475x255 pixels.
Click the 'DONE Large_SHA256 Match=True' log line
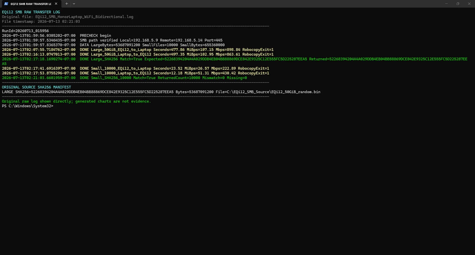pos(235,61)
